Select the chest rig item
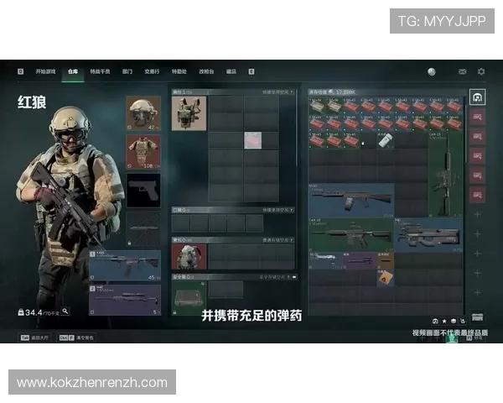Screen dimensions: 503x403 [x=189, y=113]
